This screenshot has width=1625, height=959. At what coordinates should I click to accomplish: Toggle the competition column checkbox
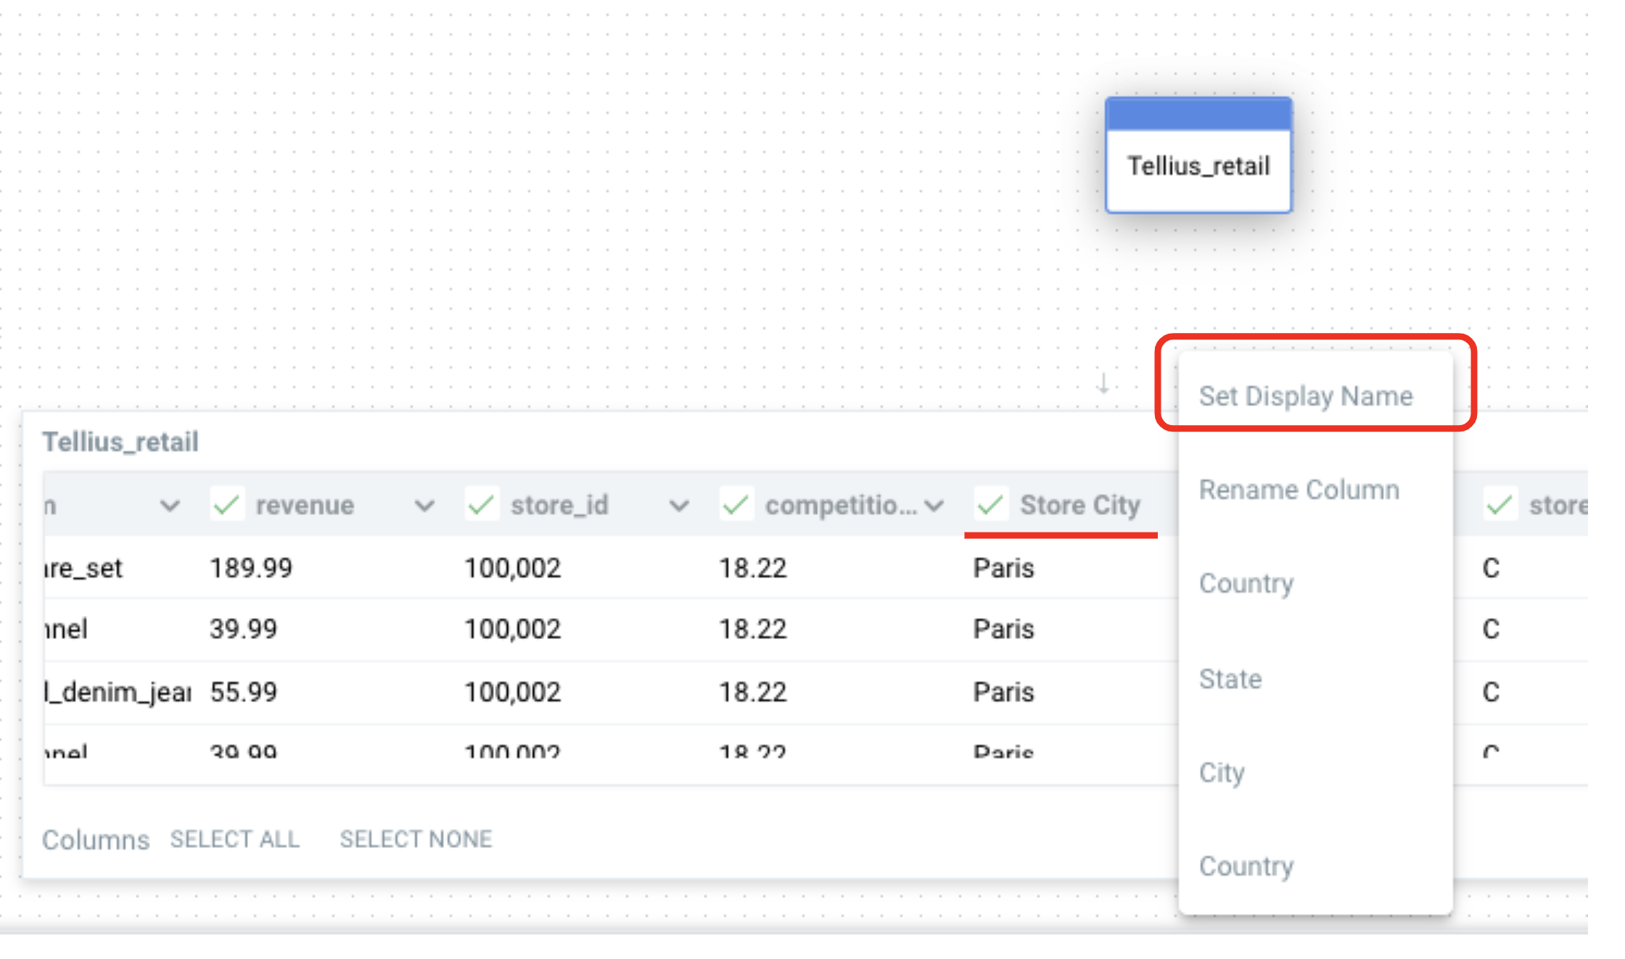pos(736,504)
